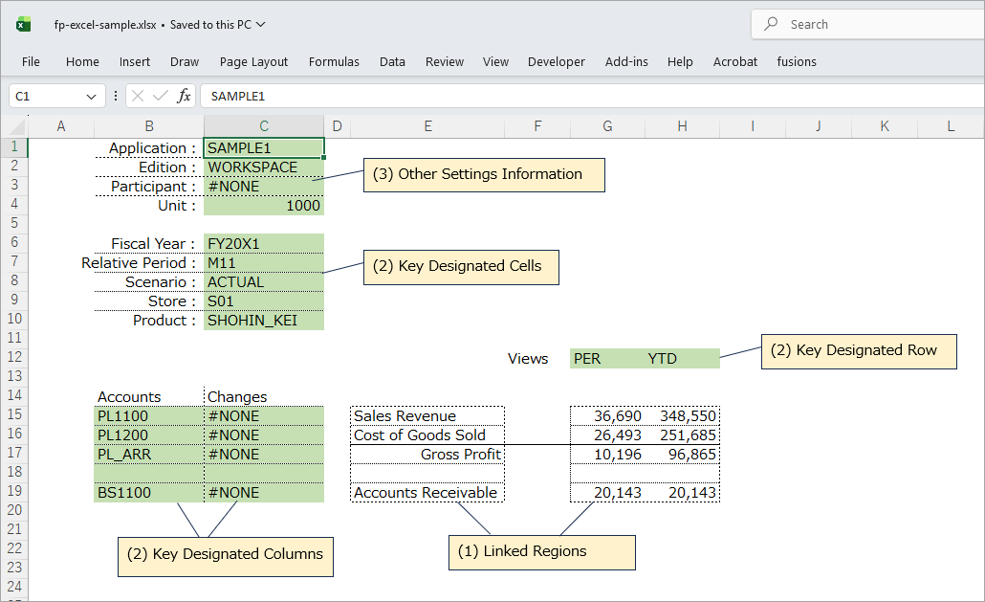Open Insert Function using the fx icon
985x602 pixels.
click(x=186, y=96)
